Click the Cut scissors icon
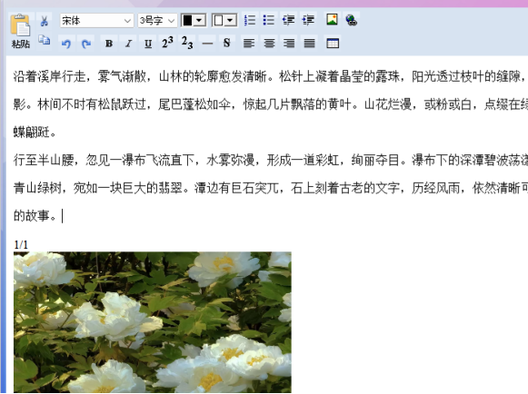This screenshot has height=394, width=528. 45,21
